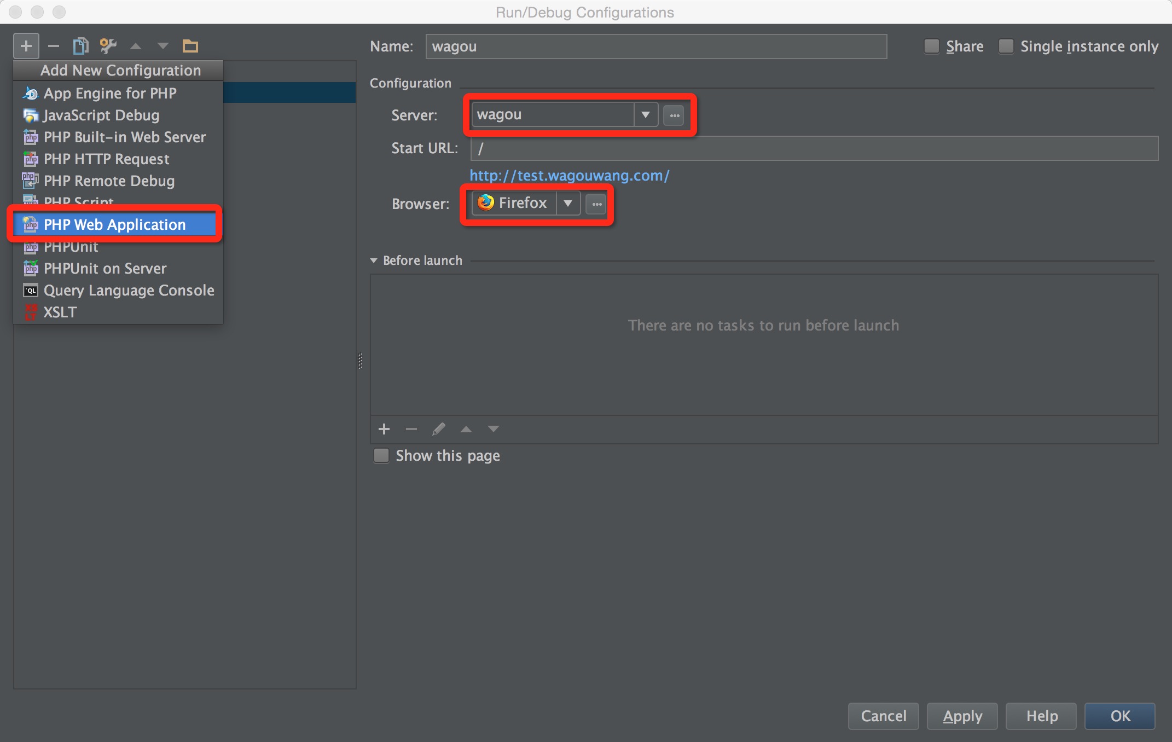Select App Engine for PHP
Screen dimensions: 1172x742
(x=118, y=94)
